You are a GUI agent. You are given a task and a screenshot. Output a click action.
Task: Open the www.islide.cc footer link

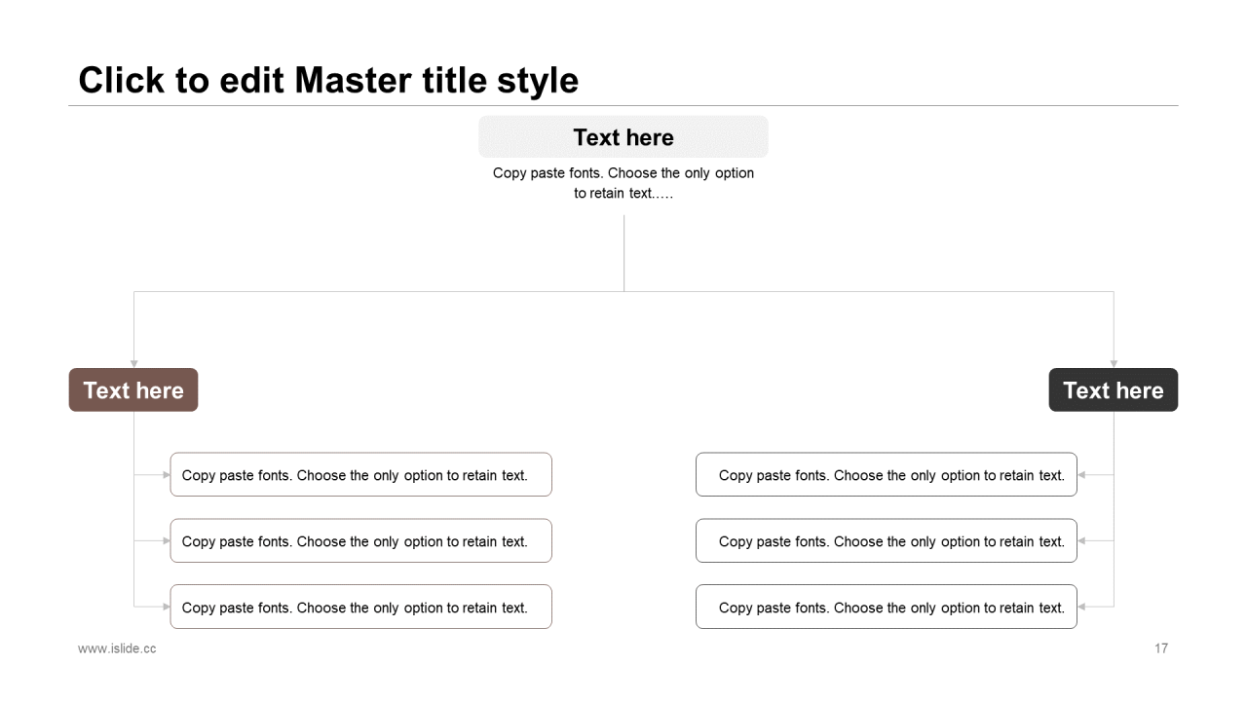(117, 648)
